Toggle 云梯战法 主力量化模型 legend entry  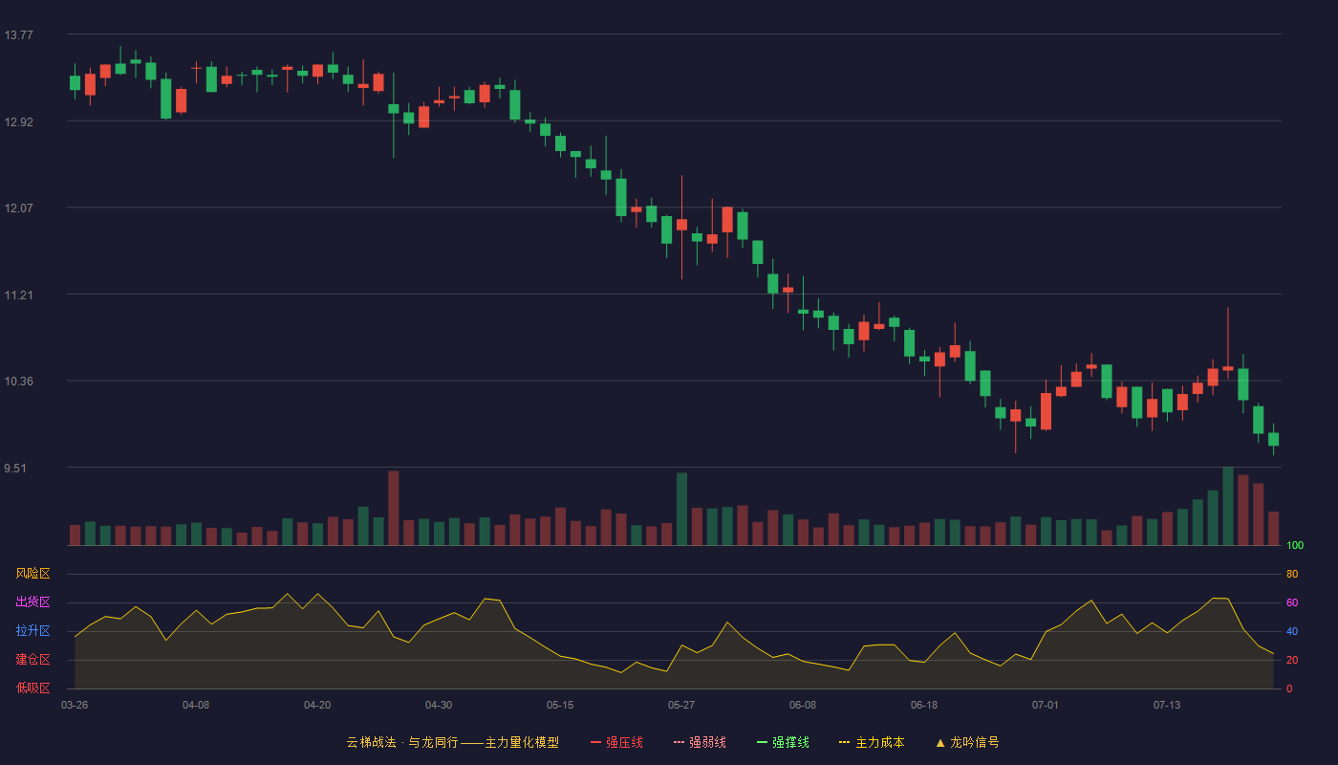click(452, 742)
